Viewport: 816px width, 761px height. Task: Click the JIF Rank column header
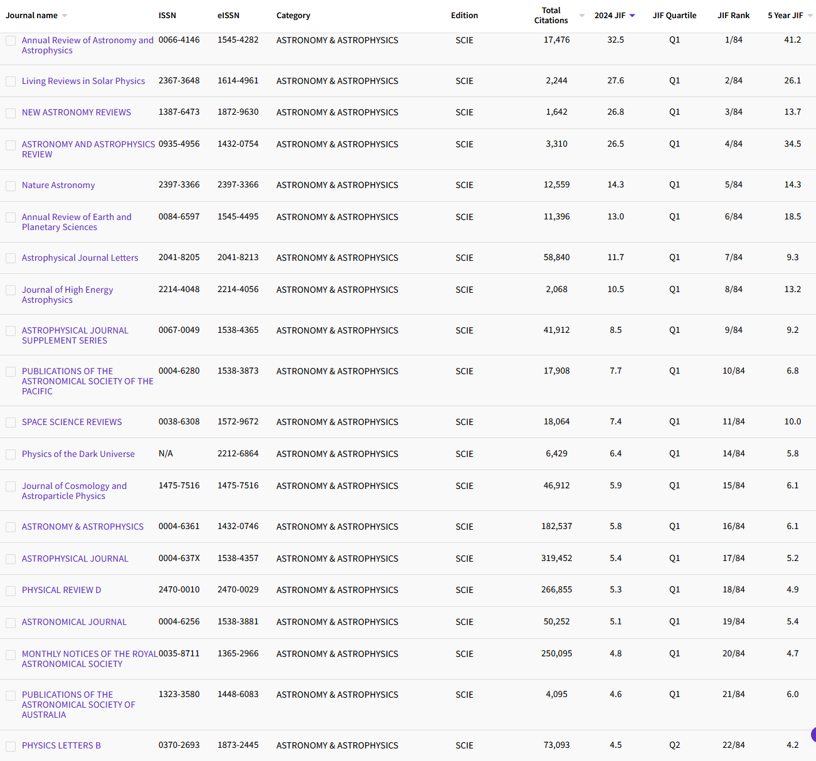pyautogui.click(x=733, y=16)
